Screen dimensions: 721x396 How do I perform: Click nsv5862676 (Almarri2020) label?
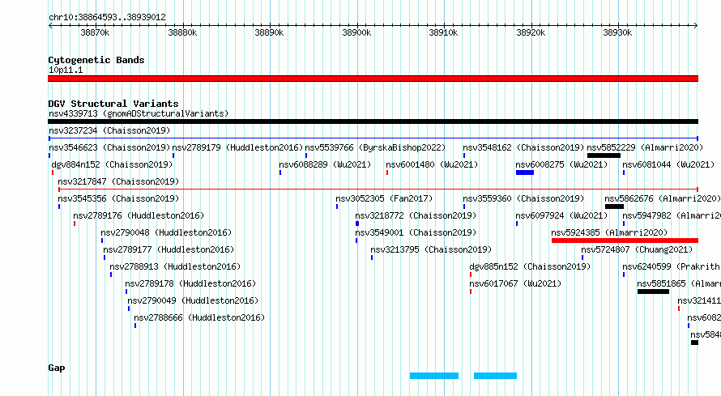coord(663,198)
